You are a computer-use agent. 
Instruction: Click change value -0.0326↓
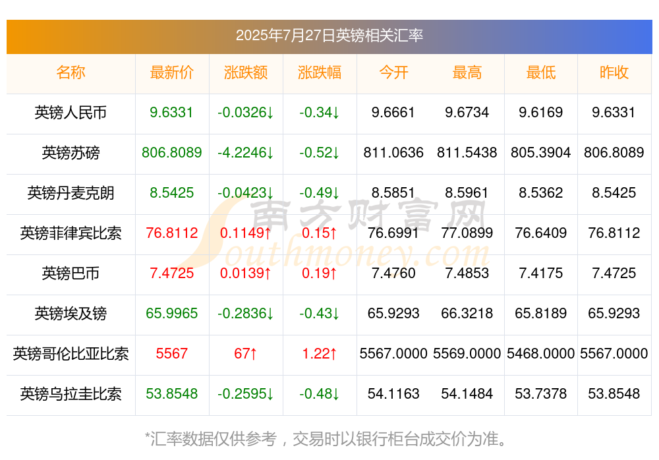point(246,112)
